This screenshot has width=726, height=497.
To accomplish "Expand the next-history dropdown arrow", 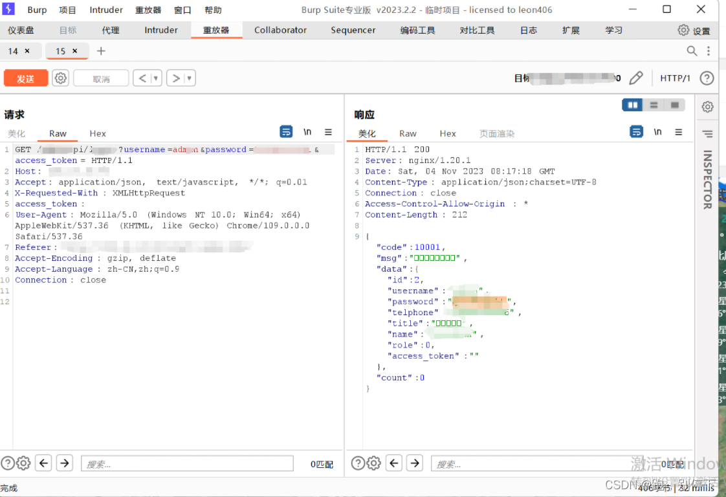I will coord(190,78).
